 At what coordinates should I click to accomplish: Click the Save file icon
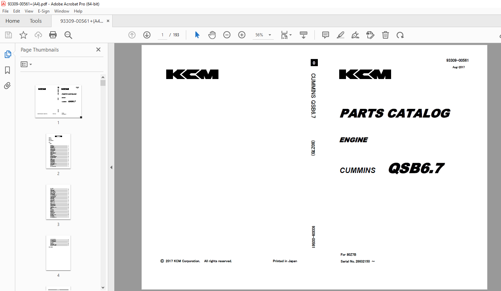(x=8, y=35)
